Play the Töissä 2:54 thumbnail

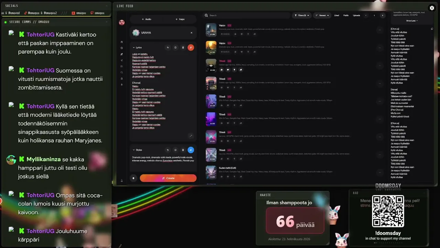click(x=211, y=154)
